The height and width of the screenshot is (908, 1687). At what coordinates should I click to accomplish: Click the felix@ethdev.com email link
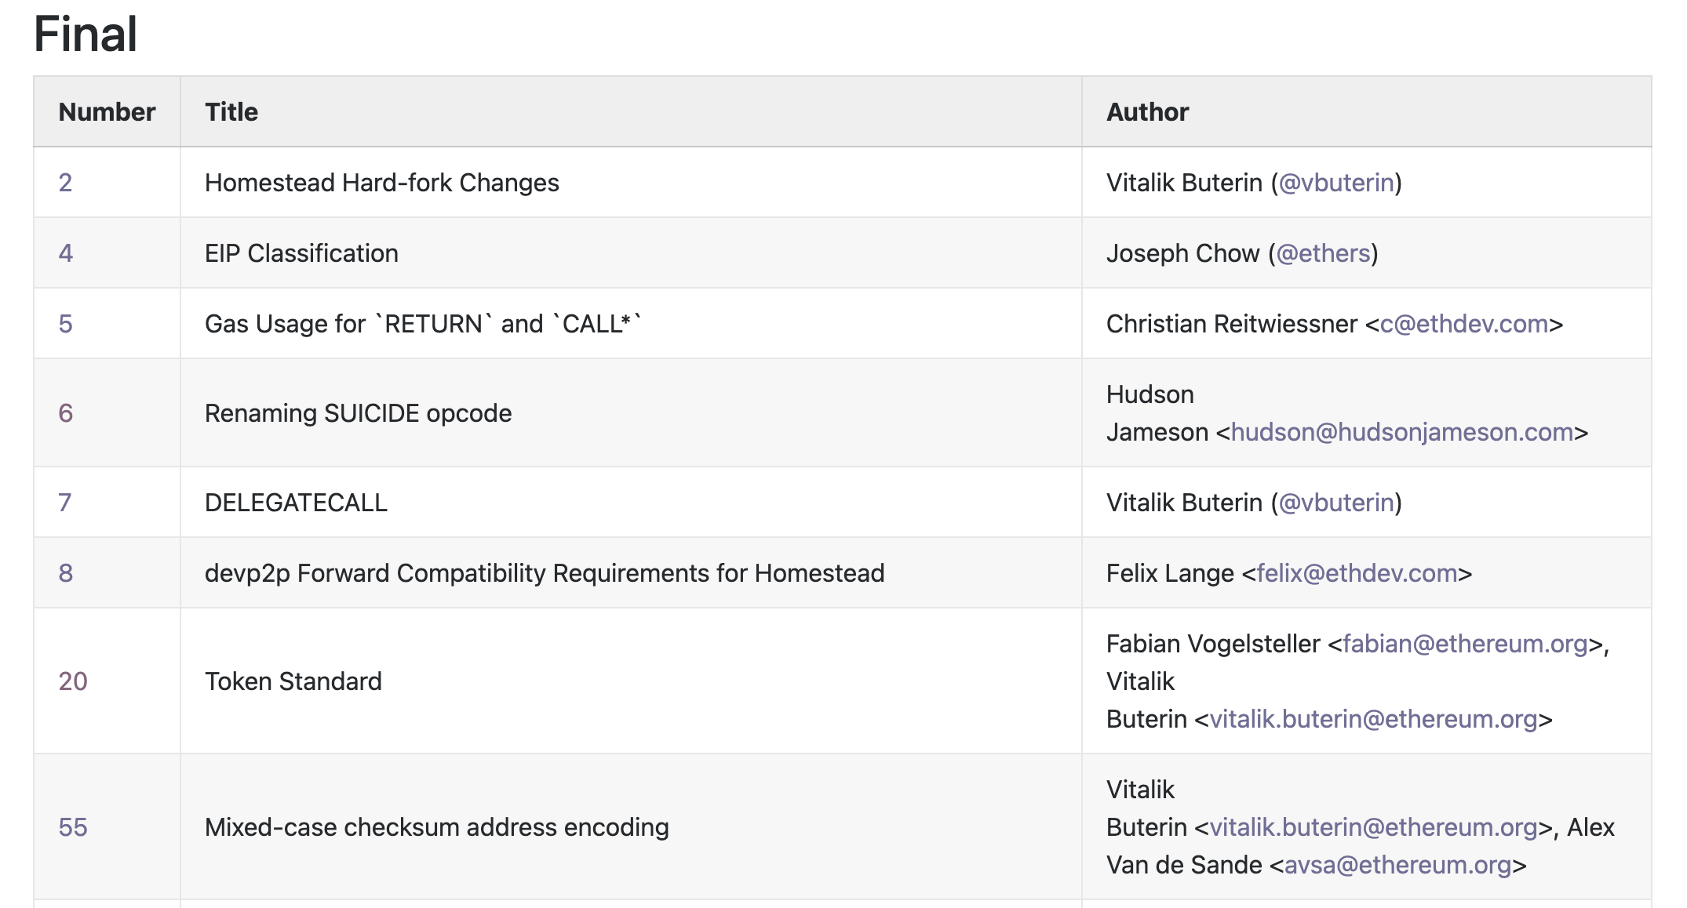tap(1357, 573)
